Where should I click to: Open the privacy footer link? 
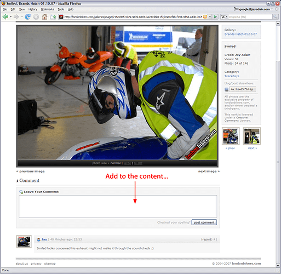(36, 264)
